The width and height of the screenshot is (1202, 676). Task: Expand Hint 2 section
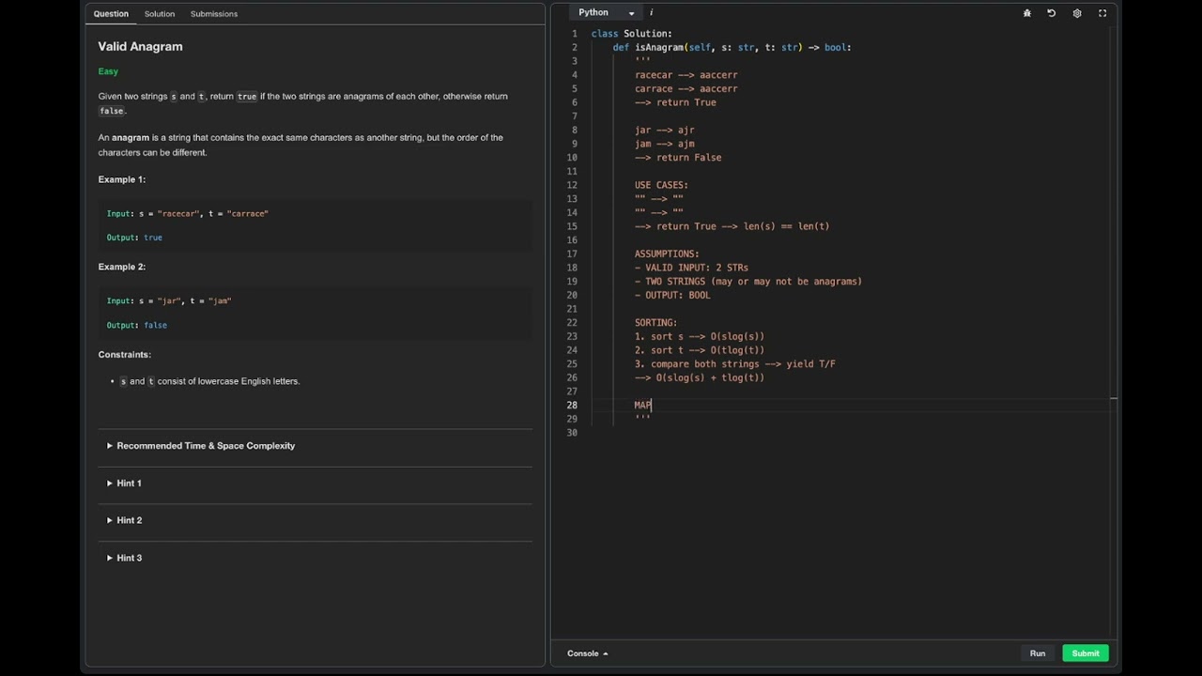pyautogui.click(x=129, y=520)
